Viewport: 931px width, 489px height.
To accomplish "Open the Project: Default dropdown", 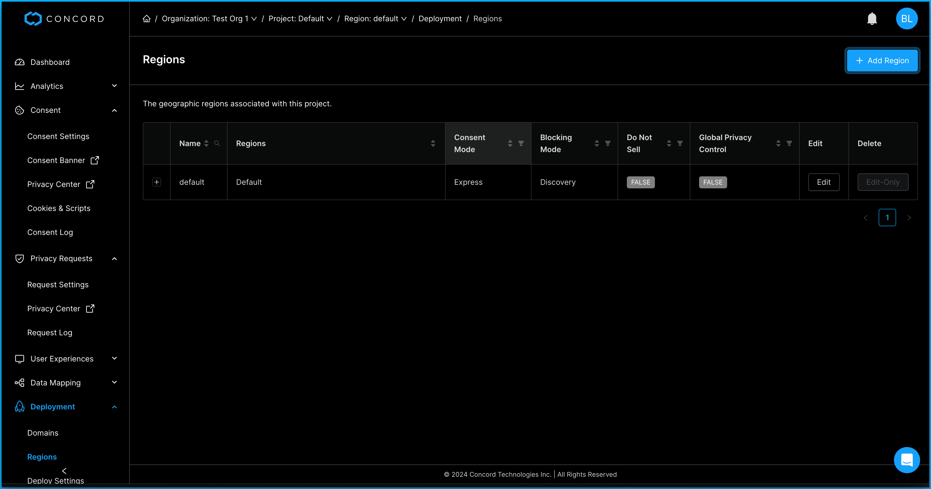I will point(300,19).
